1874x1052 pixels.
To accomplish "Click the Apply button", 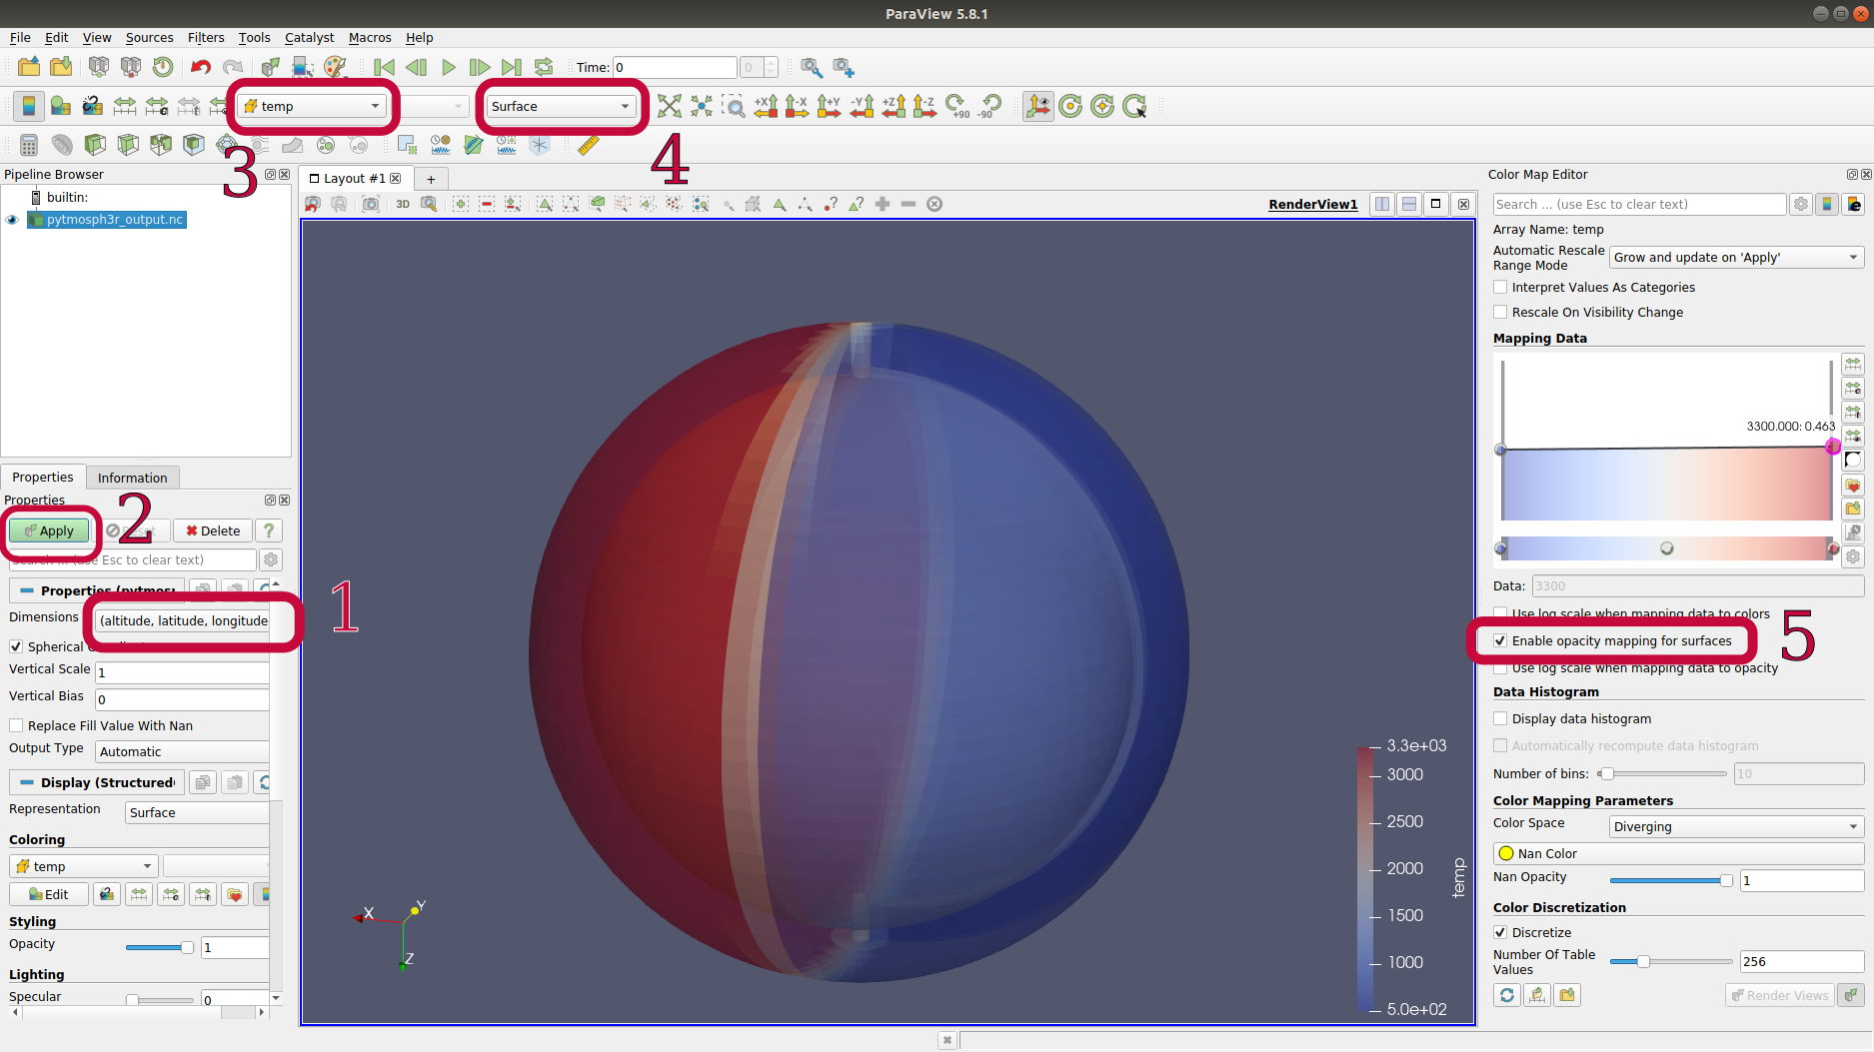I will [x=49, y=530].
